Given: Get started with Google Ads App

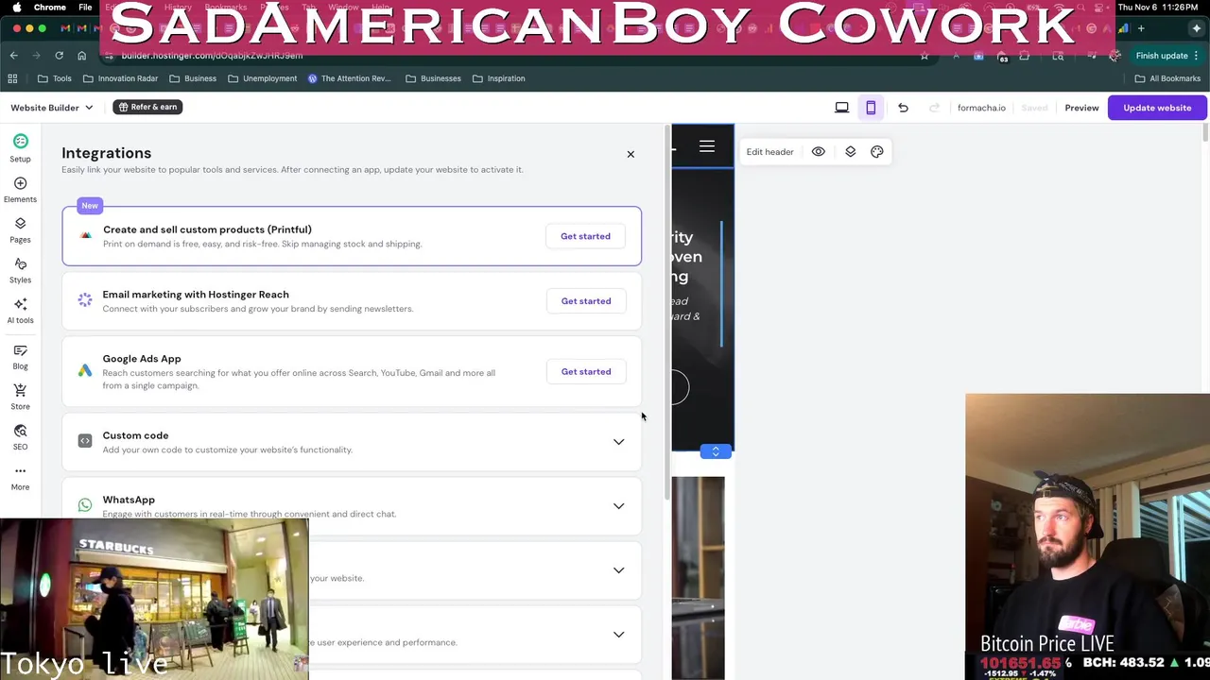Looking at the screenshot, I should click(586, 371).
